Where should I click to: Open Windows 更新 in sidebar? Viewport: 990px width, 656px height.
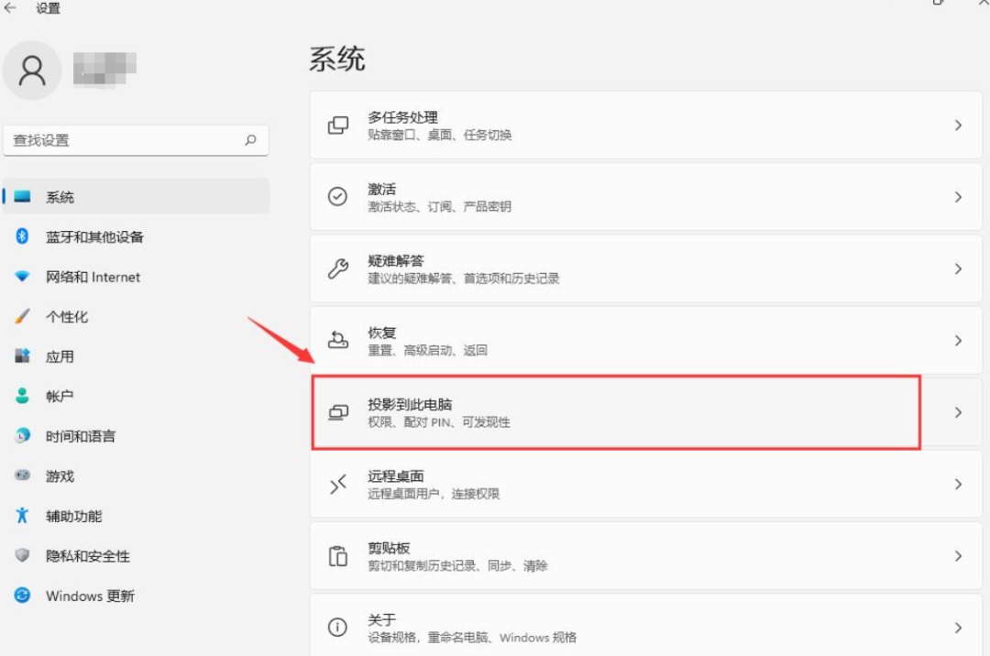90,596
